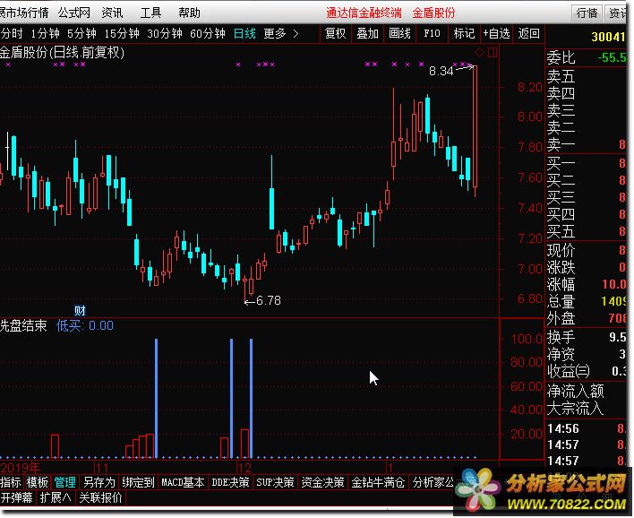Select the DDE决策 indicator tab
This screenshot has height=518, width=634.
tap(230, 482)
